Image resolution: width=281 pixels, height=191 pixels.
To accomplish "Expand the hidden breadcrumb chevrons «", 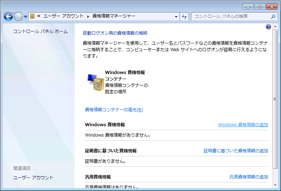I will tap(39, 16).
